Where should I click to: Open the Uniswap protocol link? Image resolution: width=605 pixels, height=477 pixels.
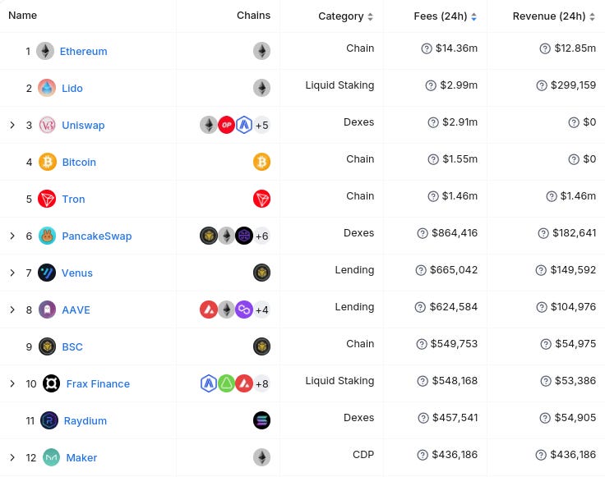tap(83, 126)
